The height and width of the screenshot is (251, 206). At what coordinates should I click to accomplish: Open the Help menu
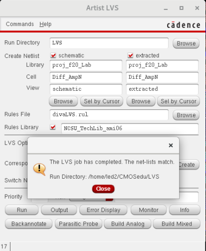click(45, 24)
